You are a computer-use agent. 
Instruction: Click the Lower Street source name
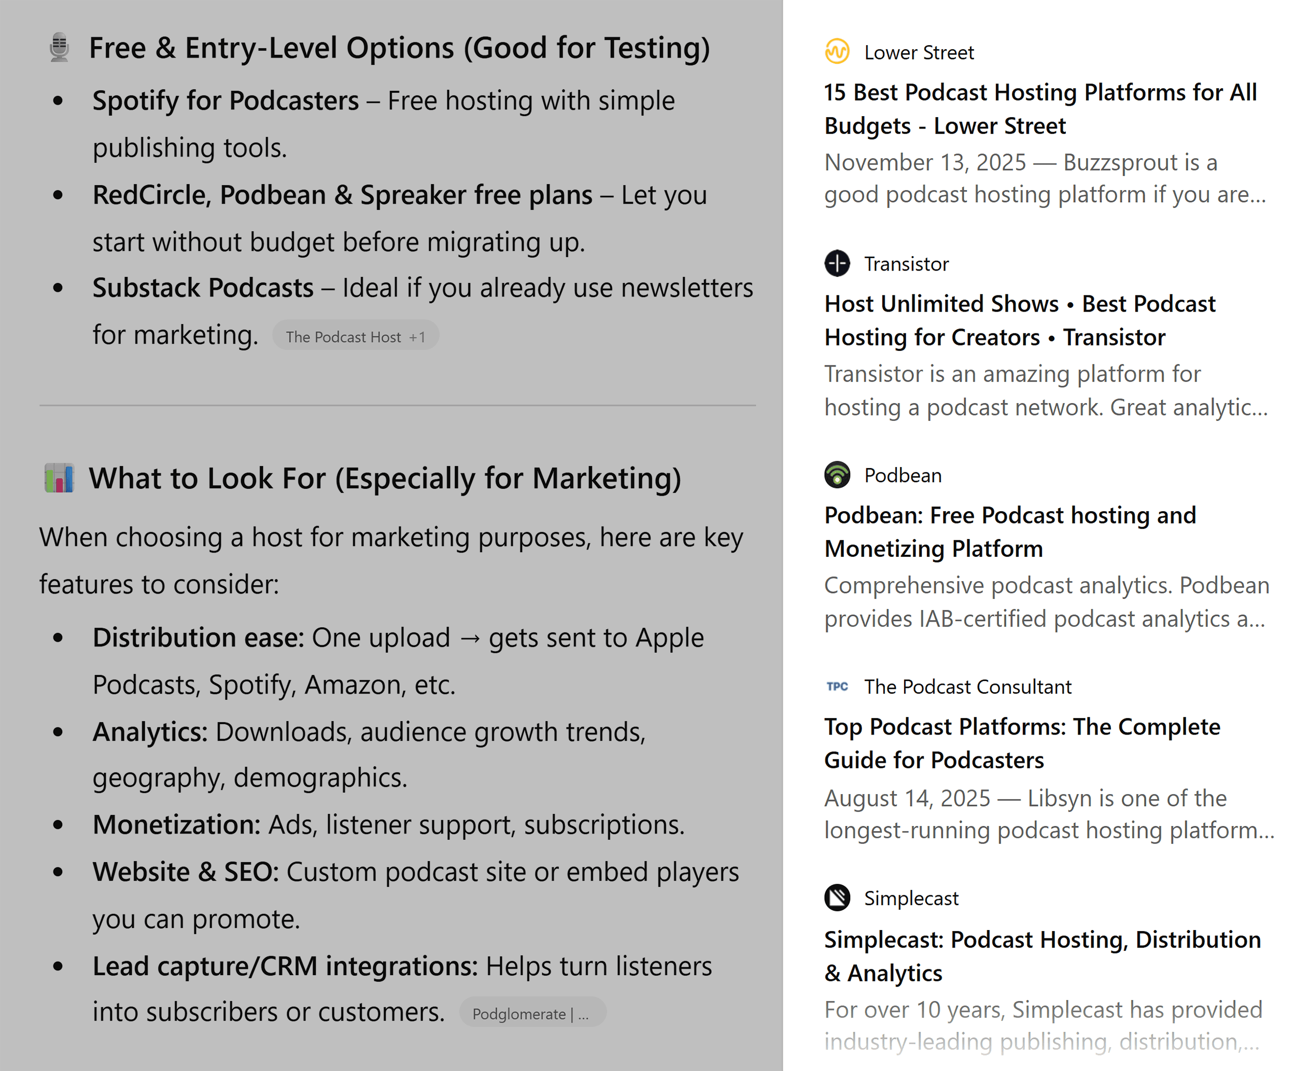(919, 52)
